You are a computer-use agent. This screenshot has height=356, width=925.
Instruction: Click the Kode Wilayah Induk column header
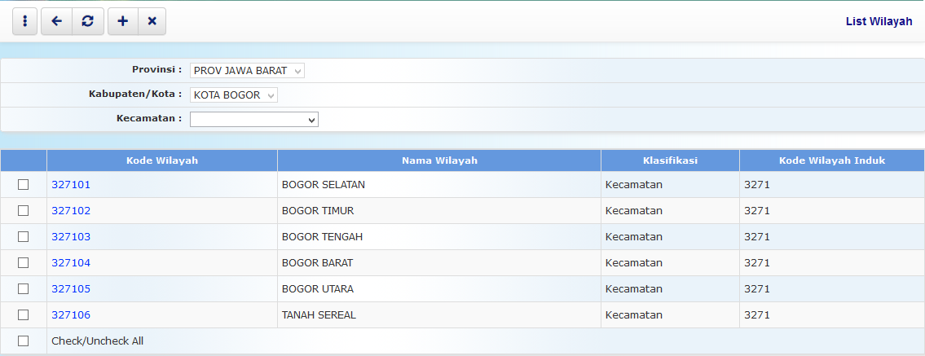tap(831, 160)
